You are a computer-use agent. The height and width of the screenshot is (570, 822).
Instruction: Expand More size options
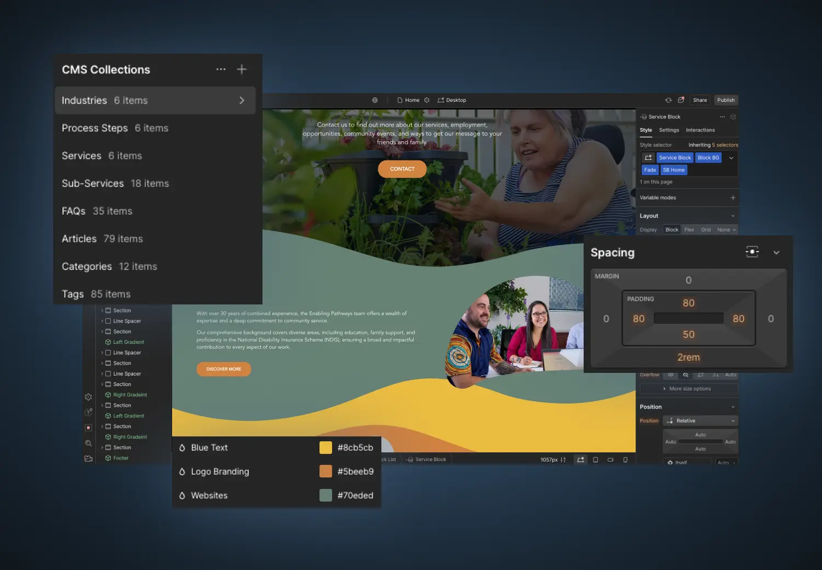[689, 389]
